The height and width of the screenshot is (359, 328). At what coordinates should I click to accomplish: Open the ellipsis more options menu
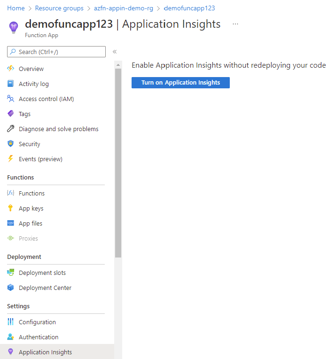click(x=235, y=24)
